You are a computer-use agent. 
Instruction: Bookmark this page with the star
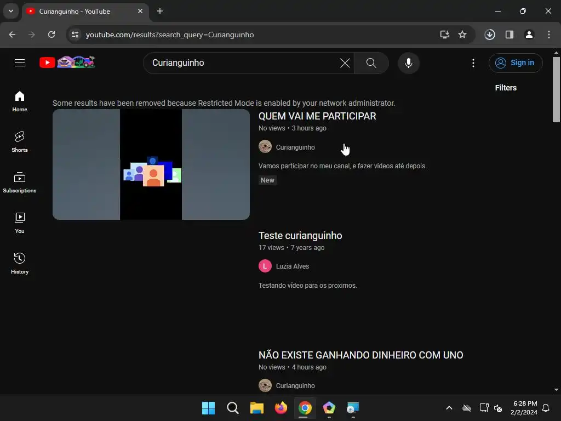(462, 35)
